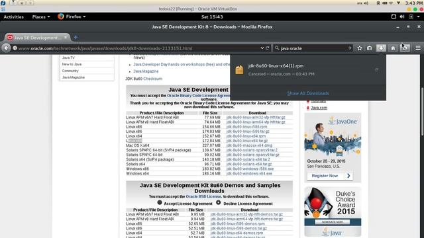This screenshot has height=238, width=424.
Task: Open Java Developer Day hands-on workshops link
Action: pos(182,65)
